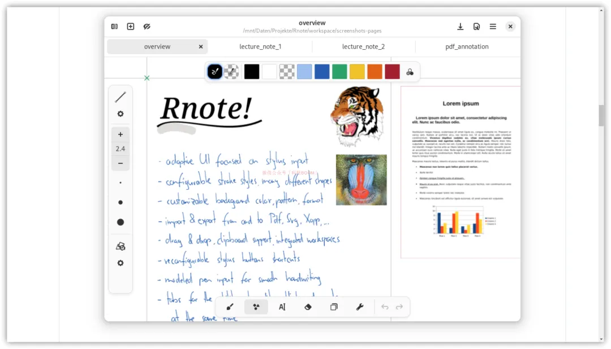This screenshot has height=349, width=611.
Task: Open the lower gear settings in sidebar
Action: point(121,263)
